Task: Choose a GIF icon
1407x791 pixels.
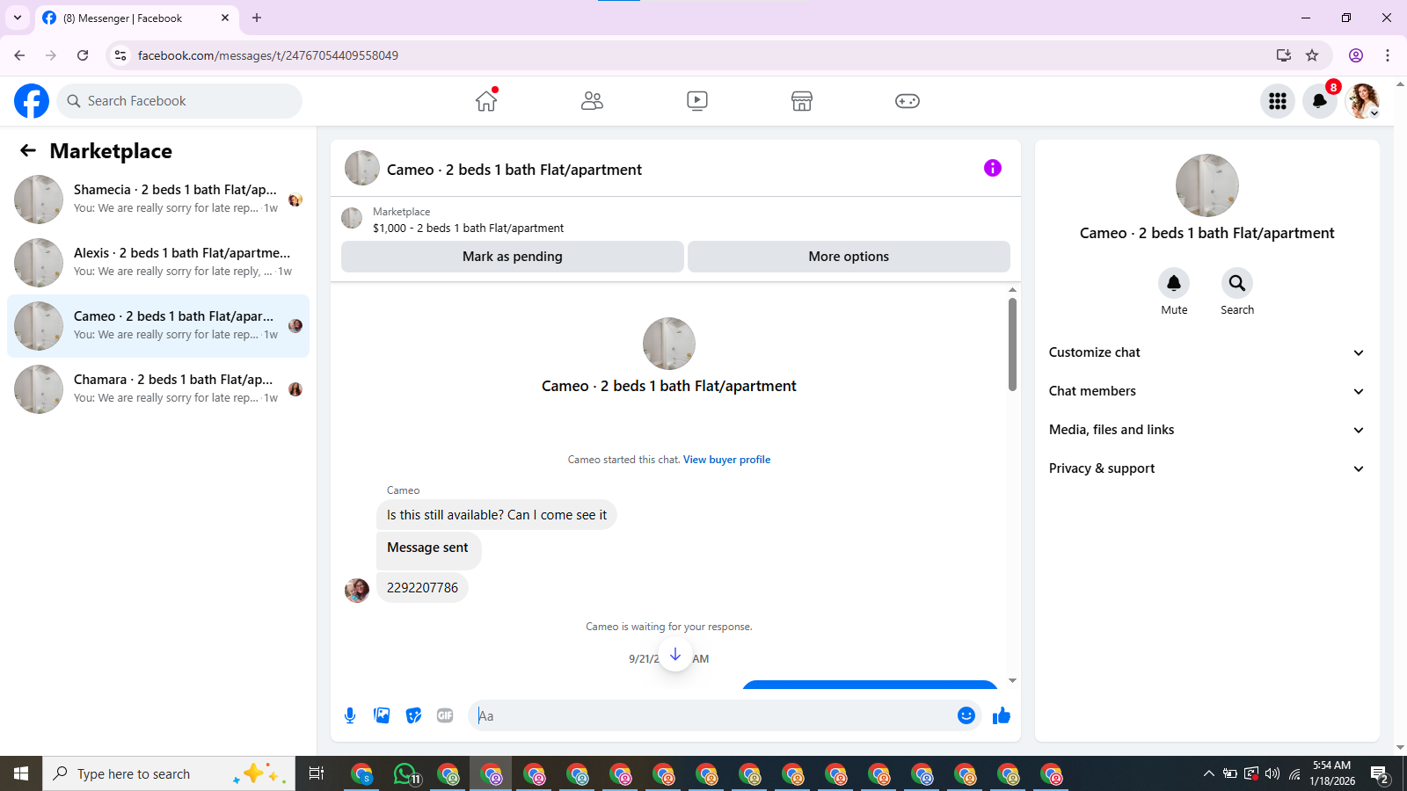Action: 445,715
